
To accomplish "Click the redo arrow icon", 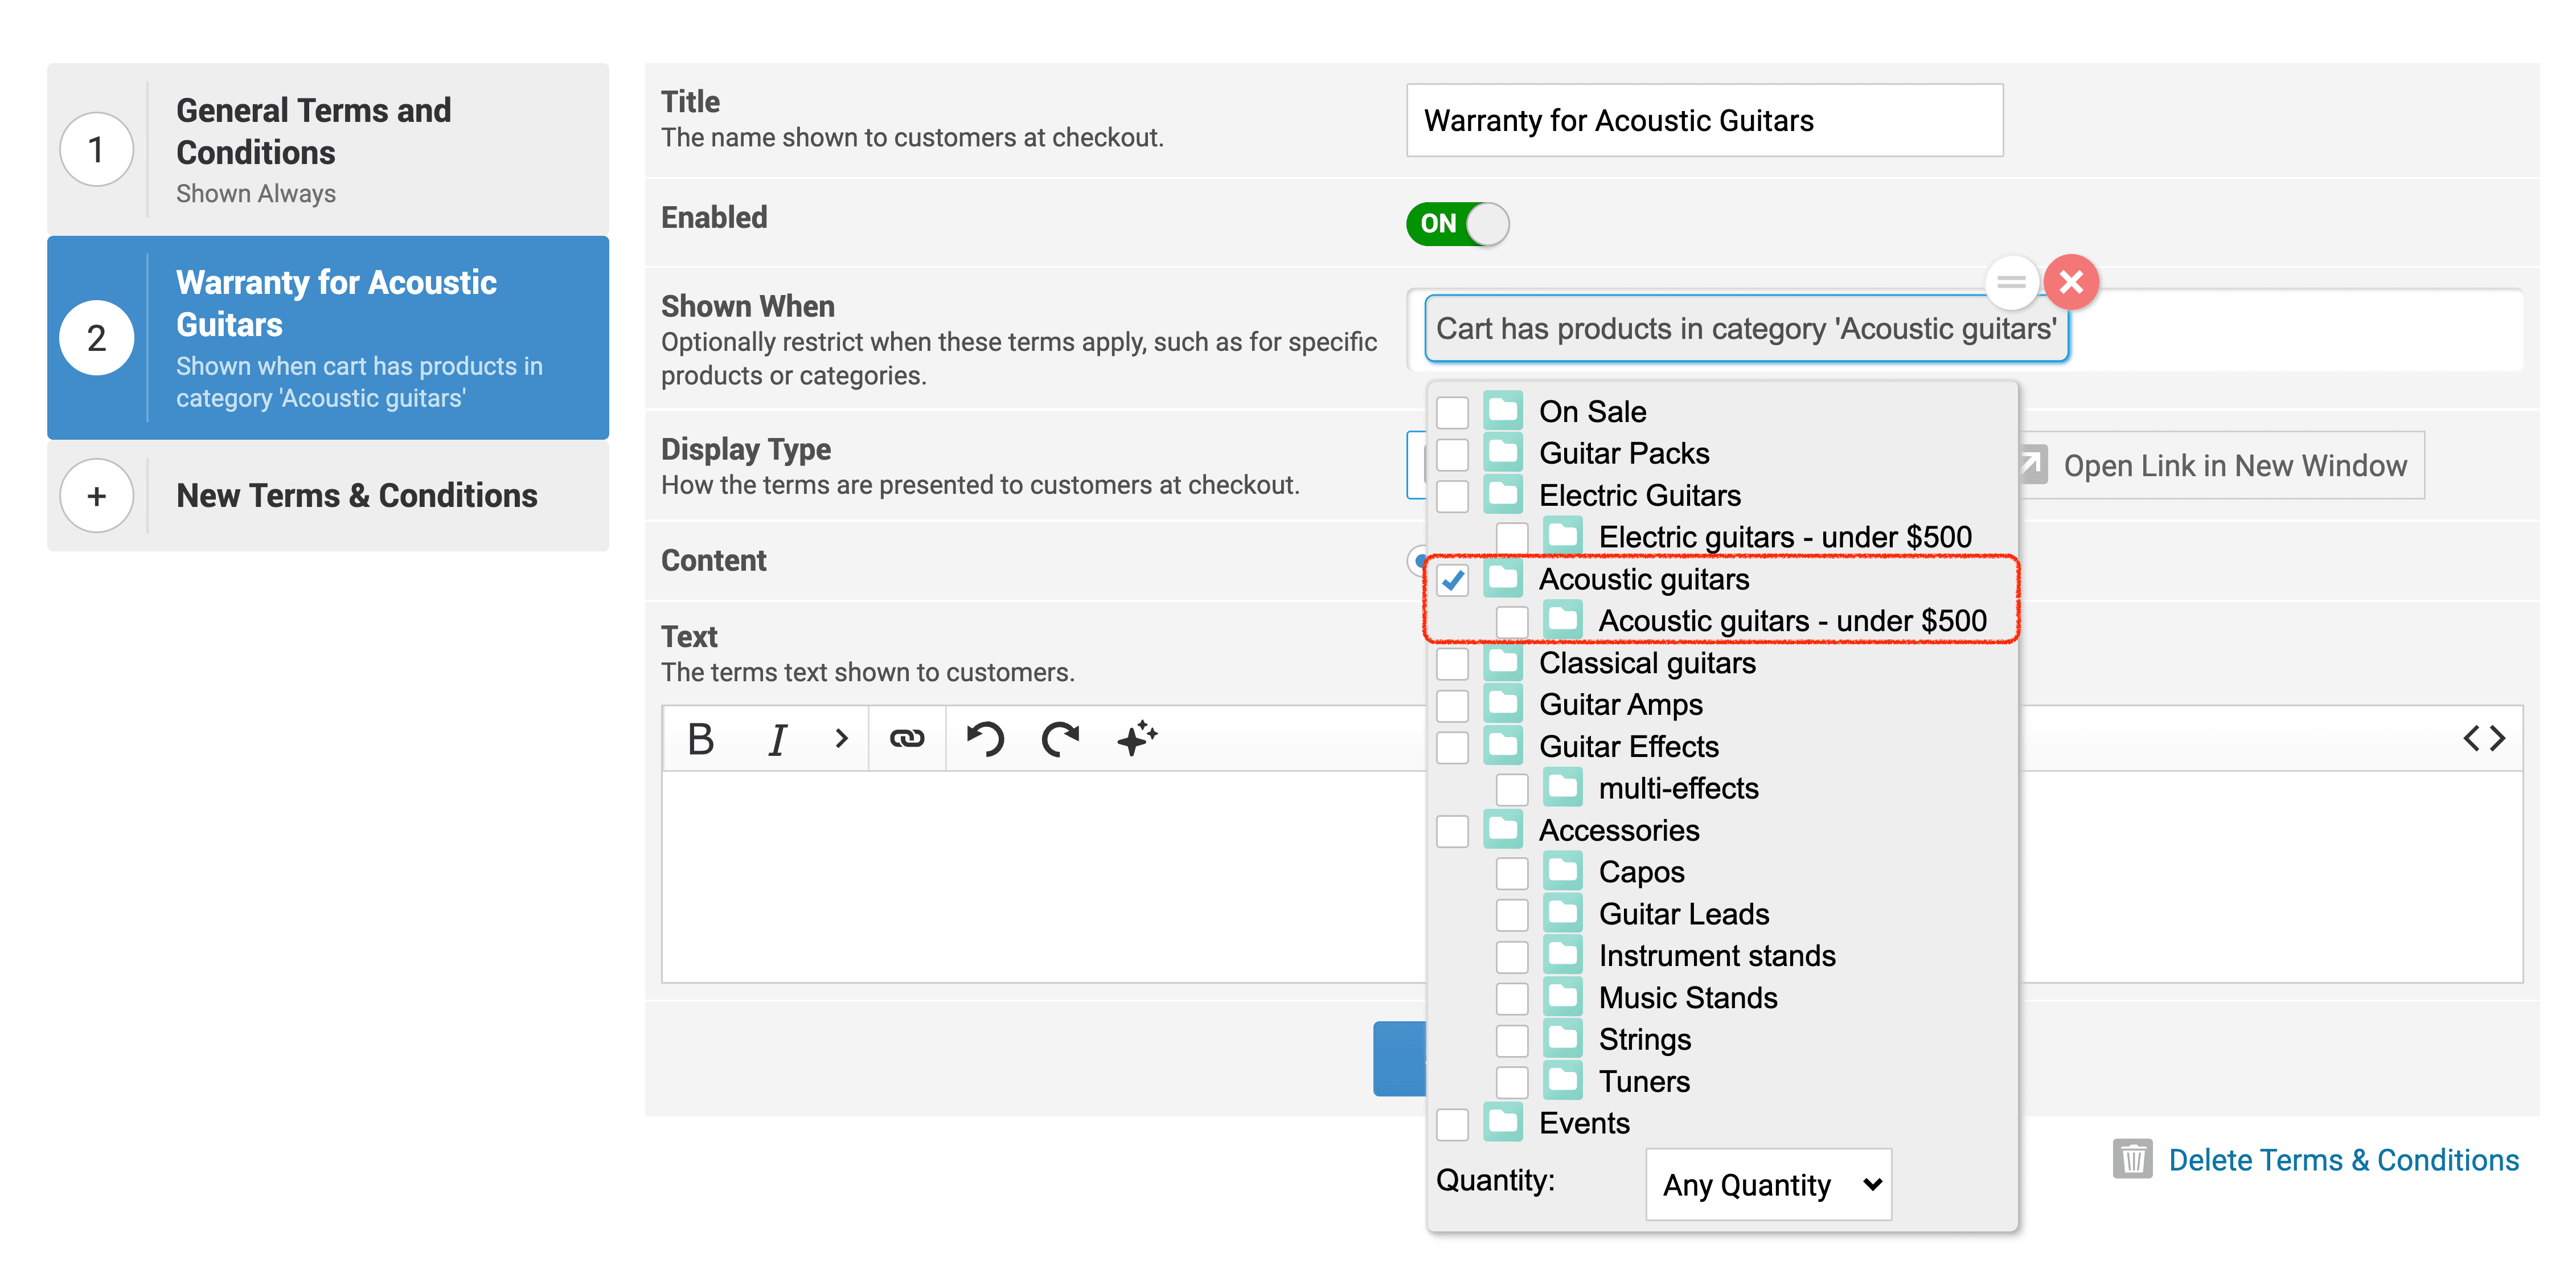I will tap(1060, 739).
